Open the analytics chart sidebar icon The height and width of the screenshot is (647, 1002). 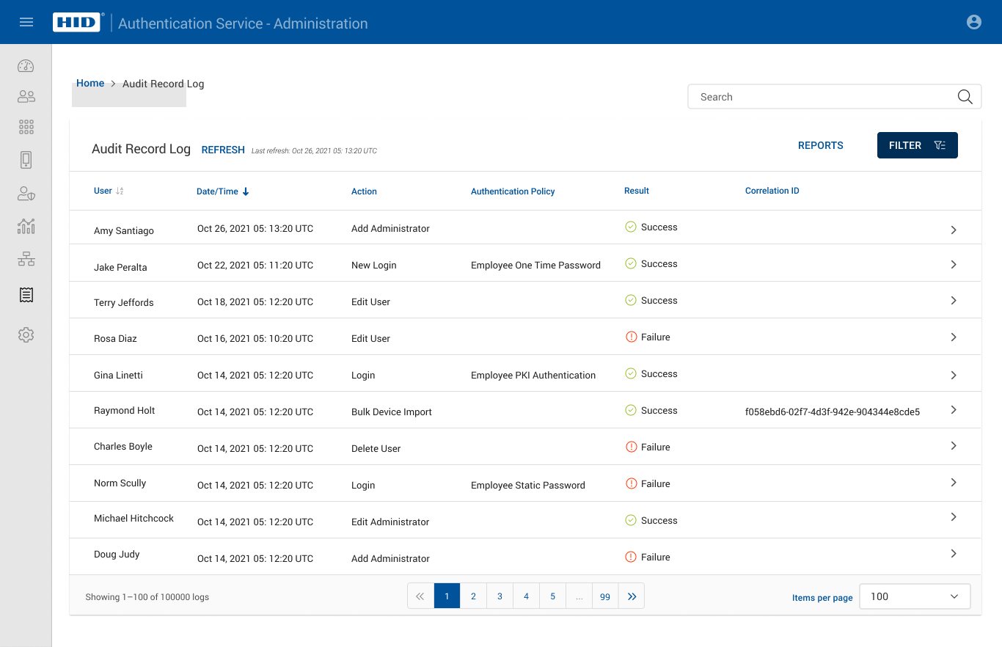[x=26, y=226]
